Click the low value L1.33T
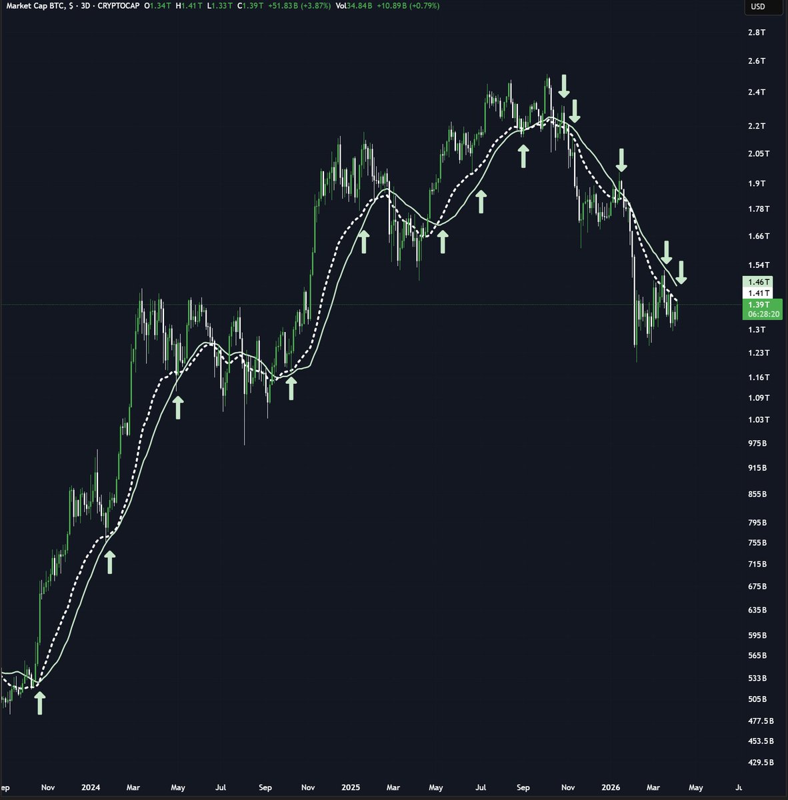788x800 pixels. click(221, 5)
